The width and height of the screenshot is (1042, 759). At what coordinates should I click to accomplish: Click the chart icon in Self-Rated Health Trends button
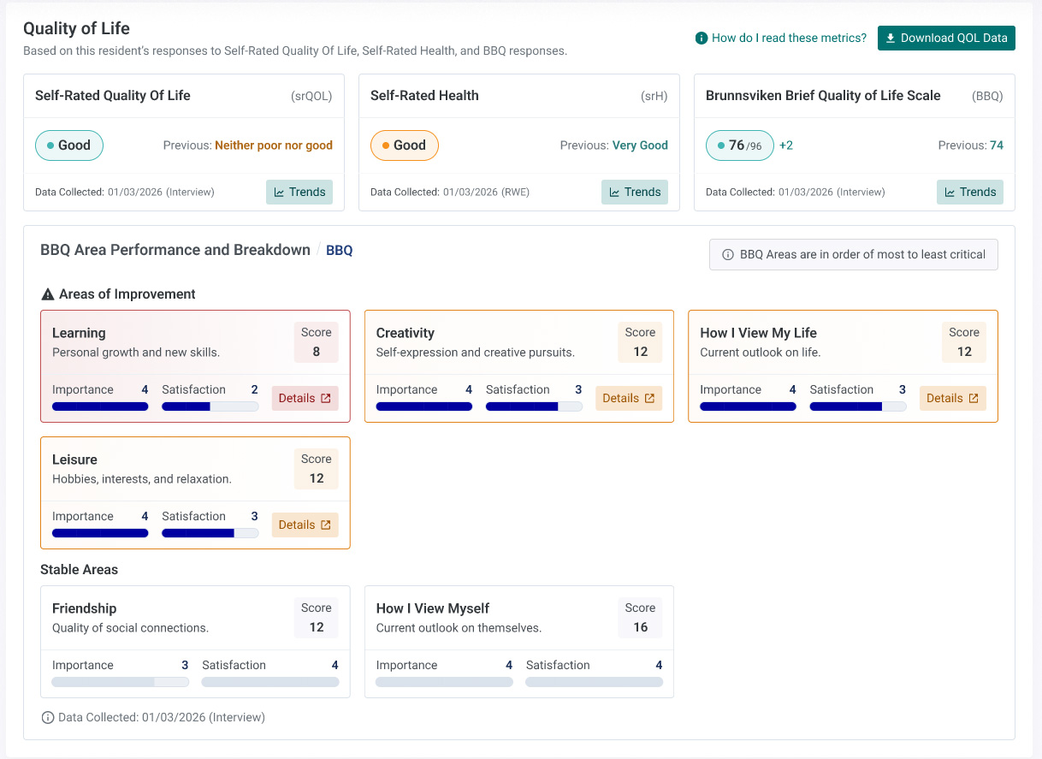[x=614, y=192]
